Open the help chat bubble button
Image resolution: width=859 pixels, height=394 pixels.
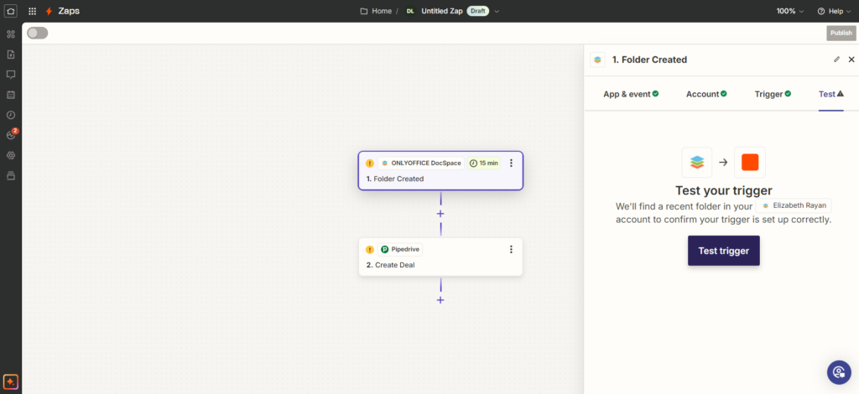[839, 372]
